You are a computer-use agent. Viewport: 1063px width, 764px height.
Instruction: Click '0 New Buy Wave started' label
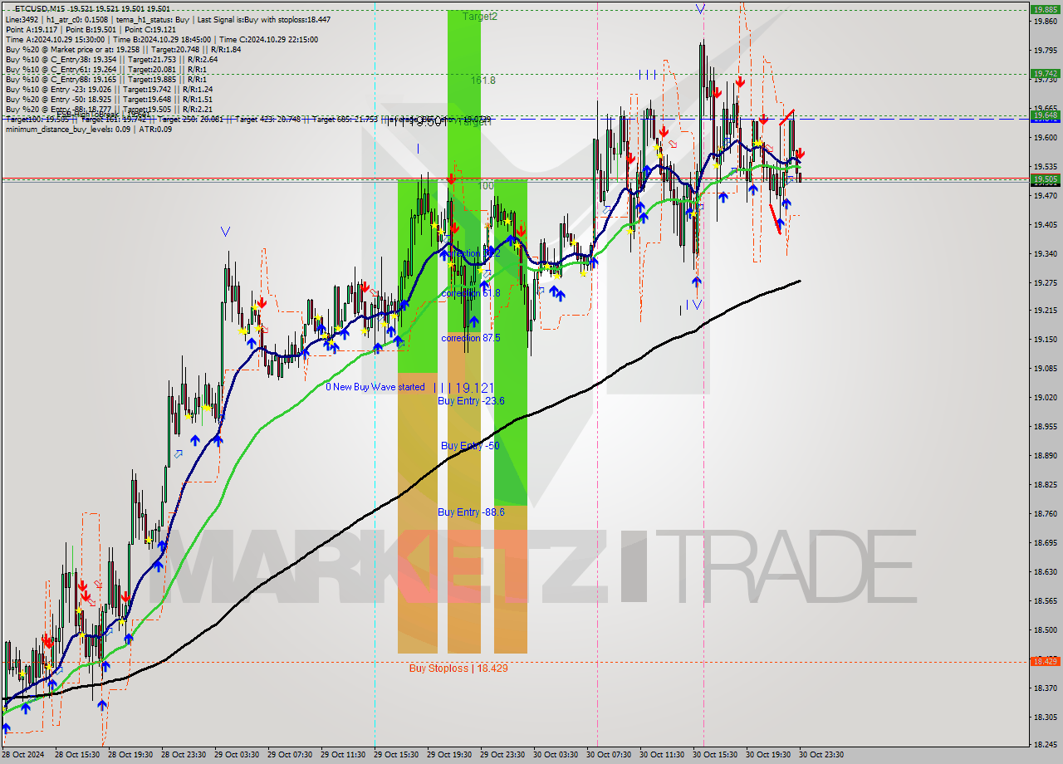coord(375,387)
